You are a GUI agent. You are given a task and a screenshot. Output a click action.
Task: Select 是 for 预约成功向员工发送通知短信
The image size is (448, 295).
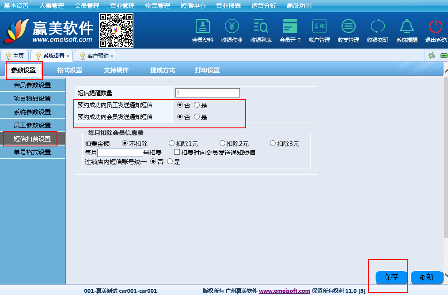click(x=197, y=105)
